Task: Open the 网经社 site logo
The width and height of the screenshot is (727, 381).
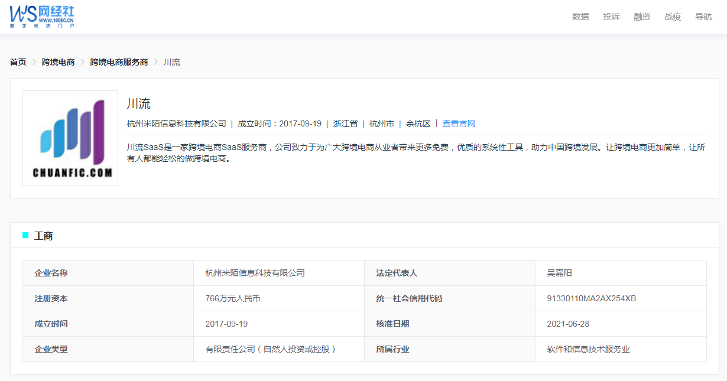Action: (x=42, y=17)
